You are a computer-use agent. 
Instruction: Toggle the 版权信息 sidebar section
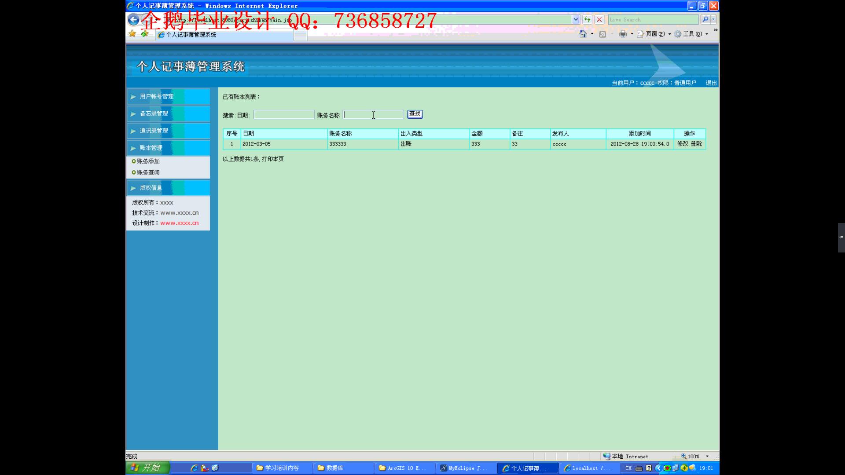click(168, 188)
